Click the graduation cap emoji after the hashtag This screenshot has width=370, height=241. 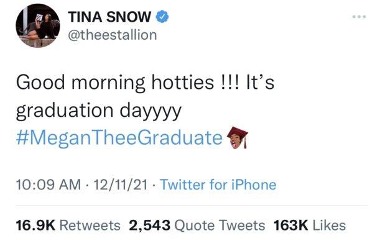[238, 138]
